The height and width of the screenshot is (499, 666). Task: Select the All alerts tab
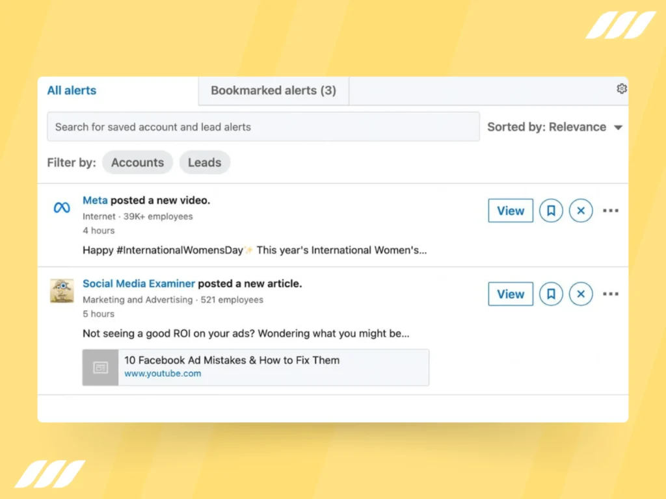(x=72, y=90)
